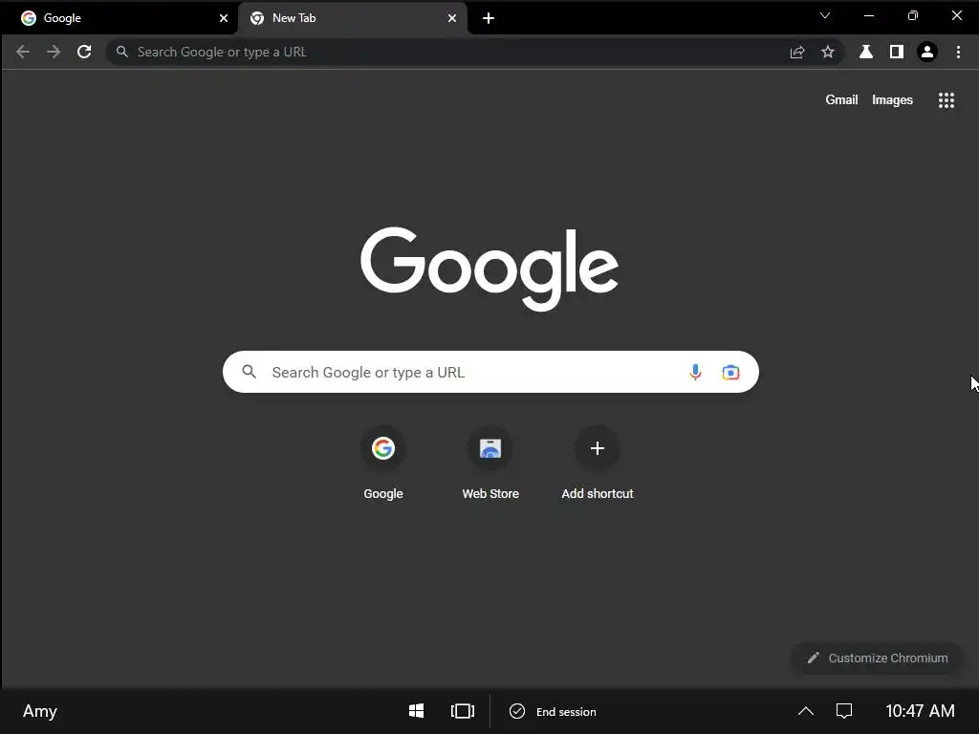Open Gmail link

click(841, 99)
